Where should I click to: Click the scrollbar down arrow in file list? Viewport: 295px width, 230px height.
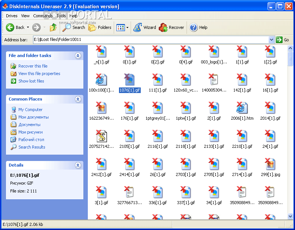coord(290,216)
